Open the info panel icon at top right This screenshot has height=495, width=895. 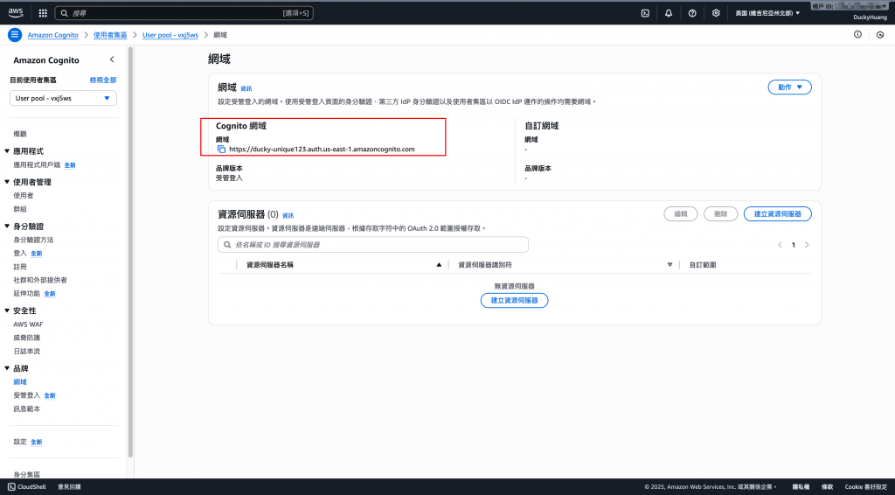[x=857, y=35]
